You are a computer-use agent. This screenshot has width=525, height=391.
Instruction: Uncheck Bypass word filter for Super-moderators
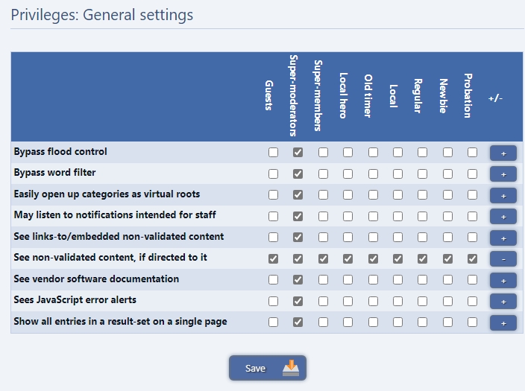point(298,174)
